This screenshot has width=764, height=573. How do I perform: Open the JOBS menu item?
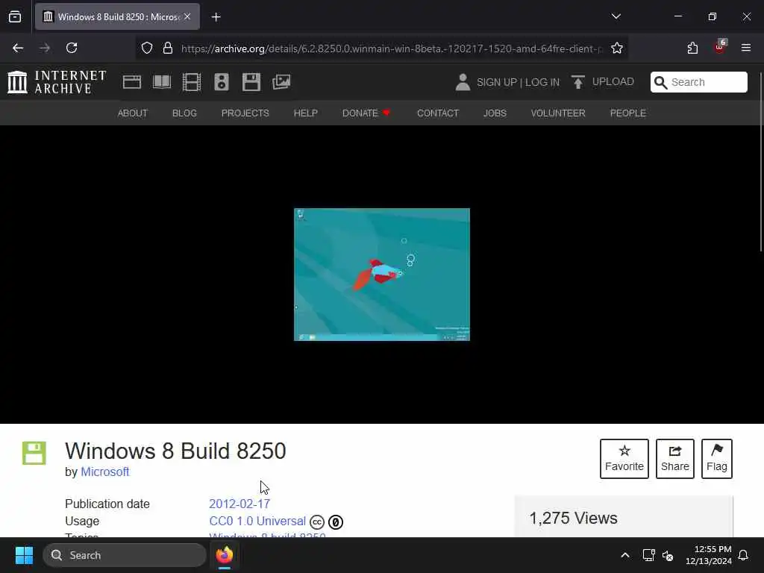pos(495,113)
